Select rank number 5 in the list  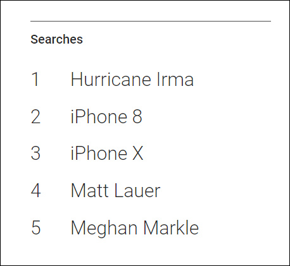click(35, 227)
